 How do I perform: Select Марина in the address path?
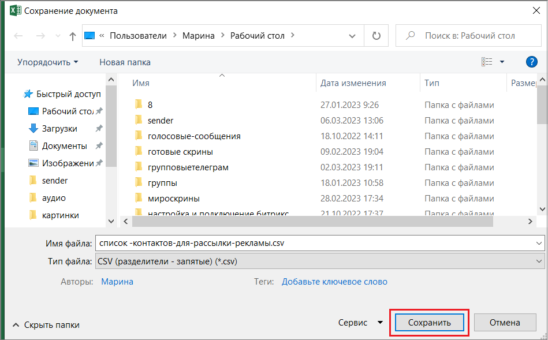[198, 36]
